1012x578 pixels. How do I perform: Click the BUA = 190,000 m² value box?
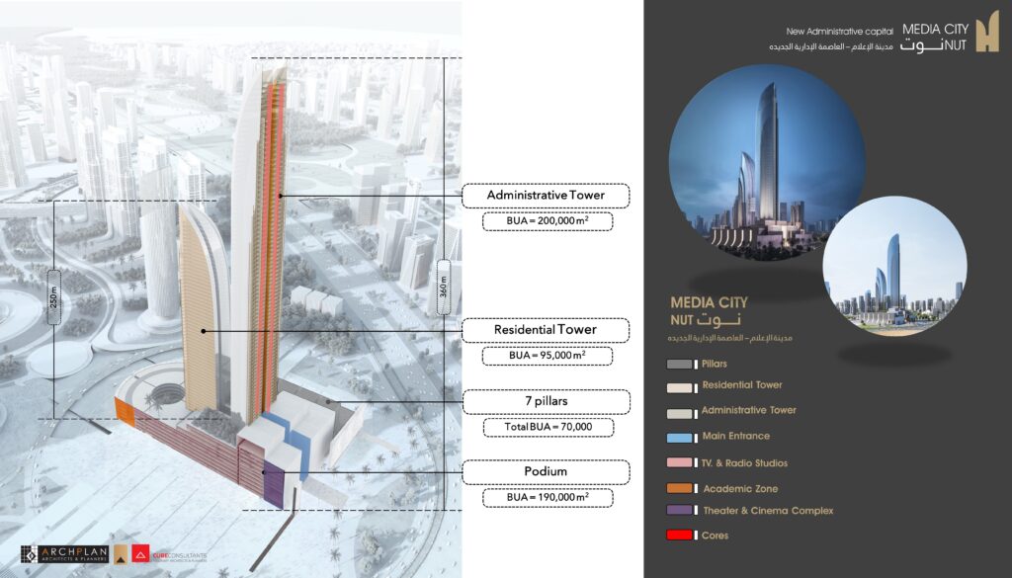click(x=548, y=497)
